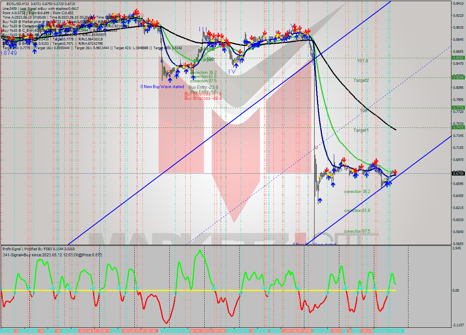The image size is (466, 335).
Task: Click the 0.6405 price axis label
Action: coord(458,196)
